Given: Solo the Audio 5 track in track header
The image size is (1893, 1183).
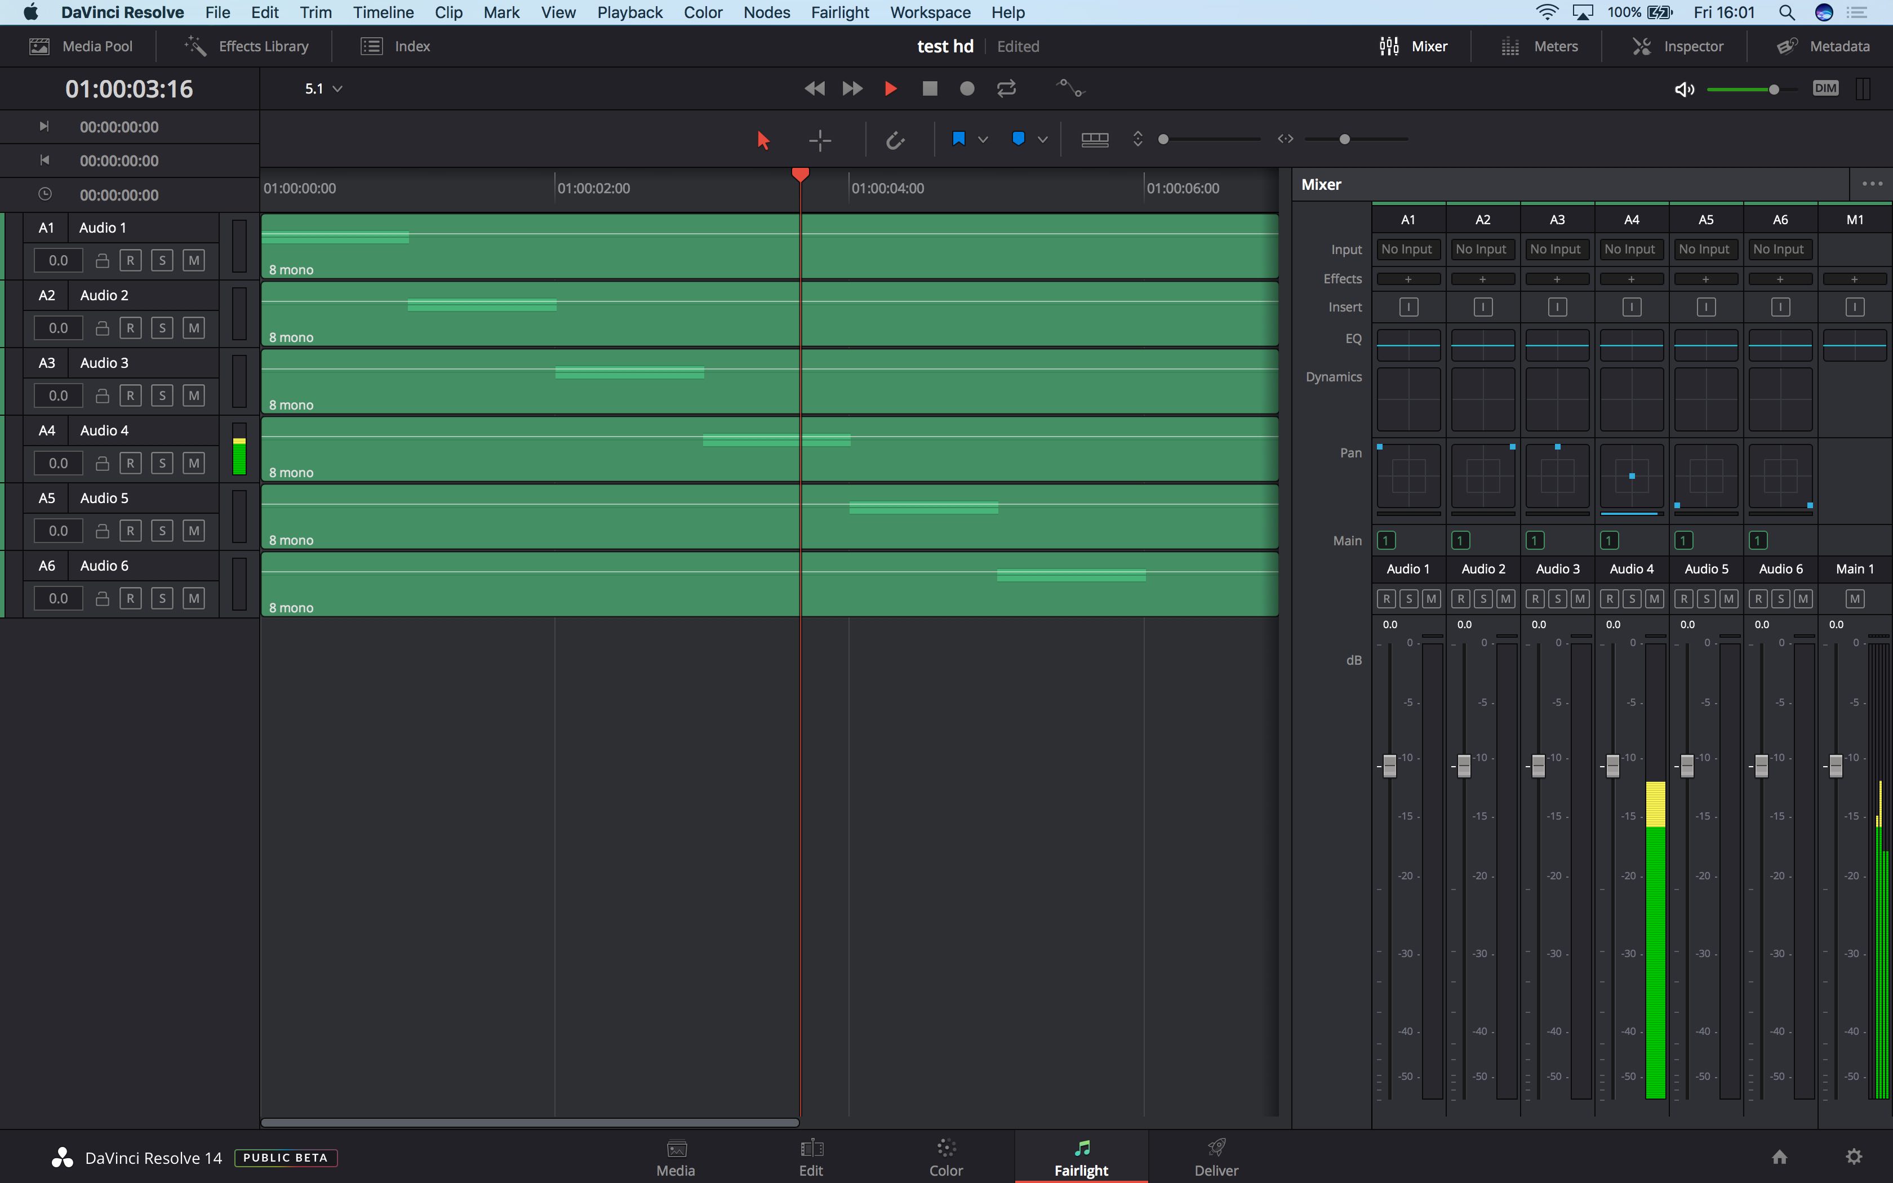Looking at the screenshot, I should (x=162, y=531).
